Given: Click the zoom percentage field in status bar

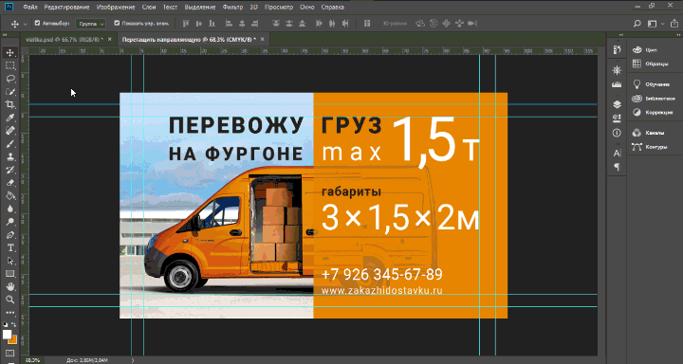Looking at the screenshot, I should 32,360.
